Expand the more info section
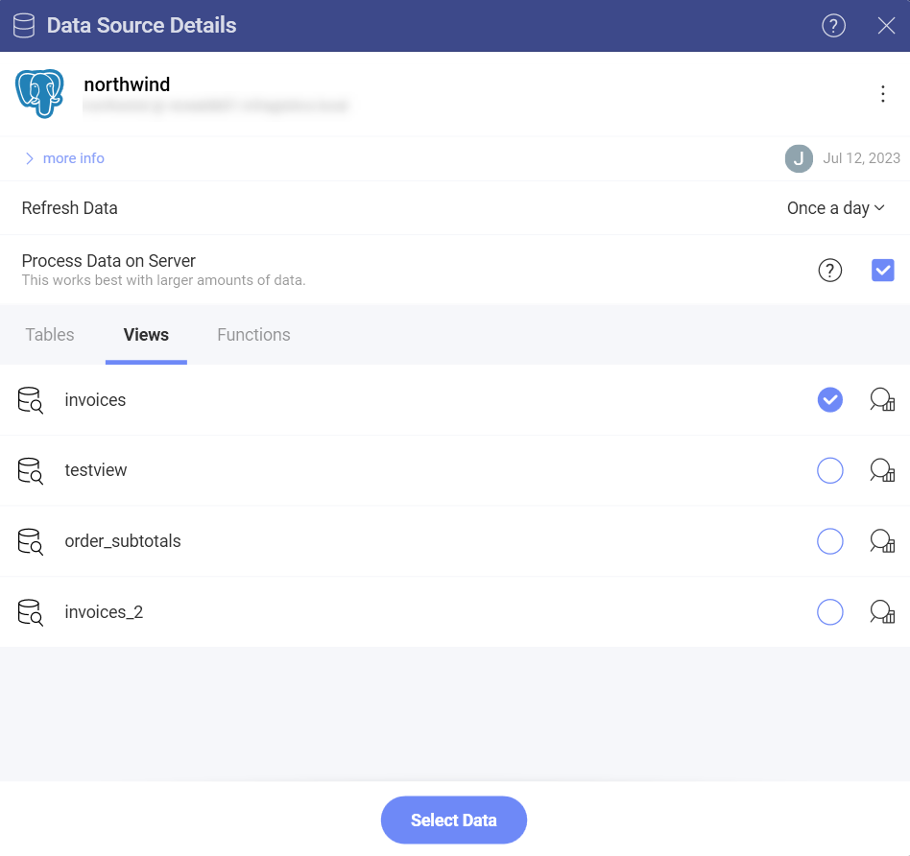The height and width of the screenshot is (856, 910). click(64, 158)
